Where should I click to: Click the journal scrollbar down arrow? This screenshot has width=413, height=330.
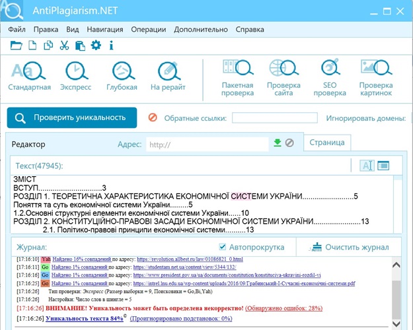[396, 323]
